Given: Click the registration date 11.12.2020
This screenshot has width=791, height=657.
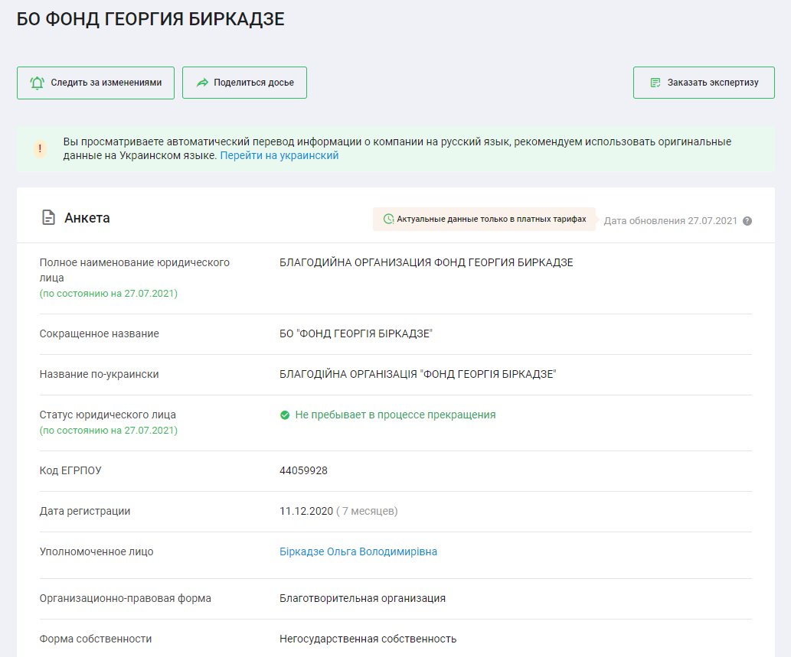Looking at the screenshot, I should pos(306,511).
